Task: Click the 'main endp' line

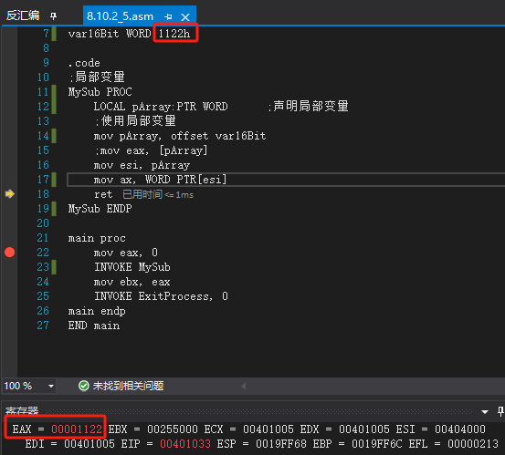Action: (97, 311)
